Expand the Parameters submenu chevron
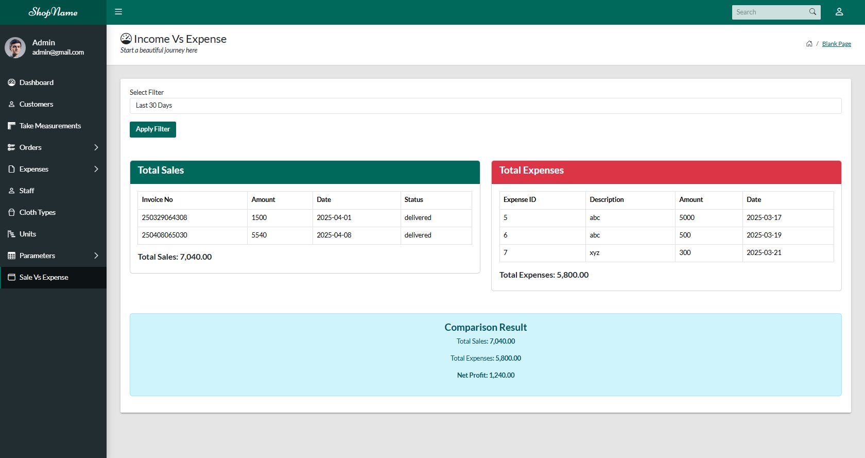865x458 pixels. 96,256
